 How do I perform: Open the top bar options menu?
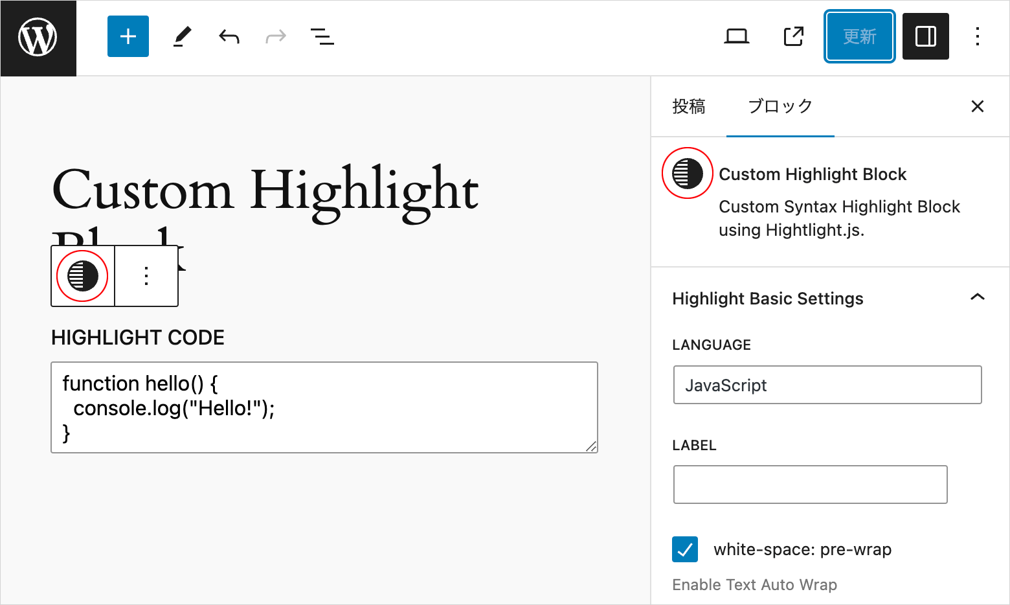tap(977, 37)
